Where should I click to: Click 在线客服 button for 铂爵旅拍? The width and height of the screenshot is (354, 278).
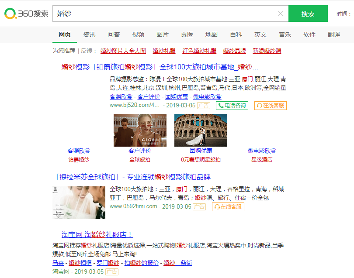271,106
